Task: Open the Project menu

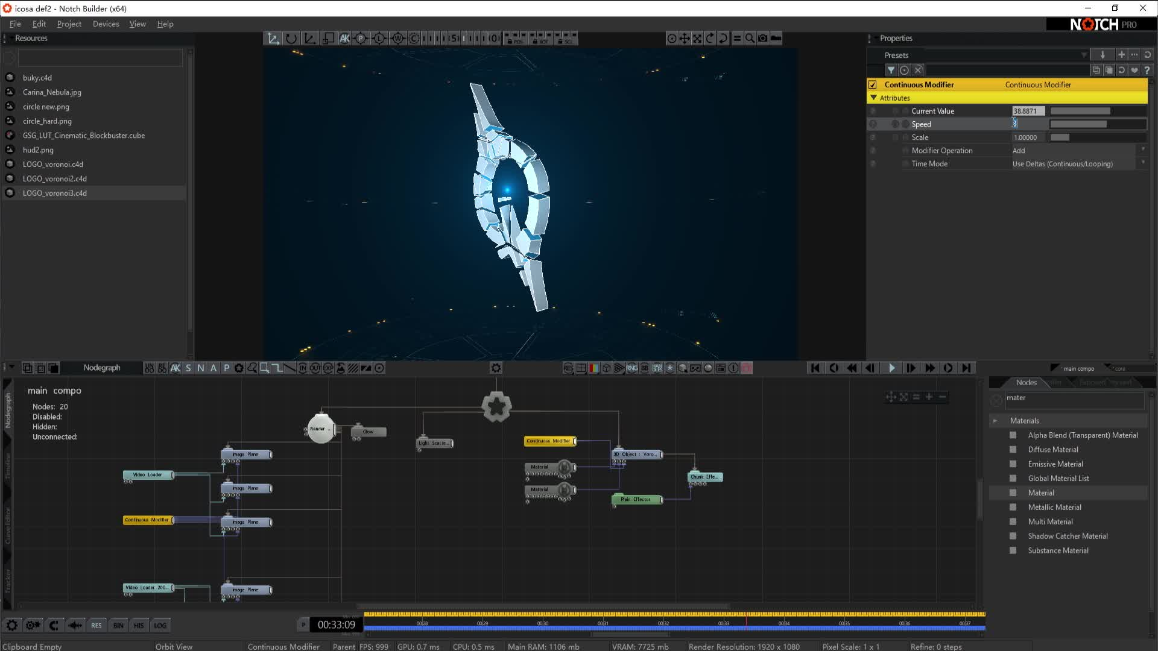Action: coord(69,24)
